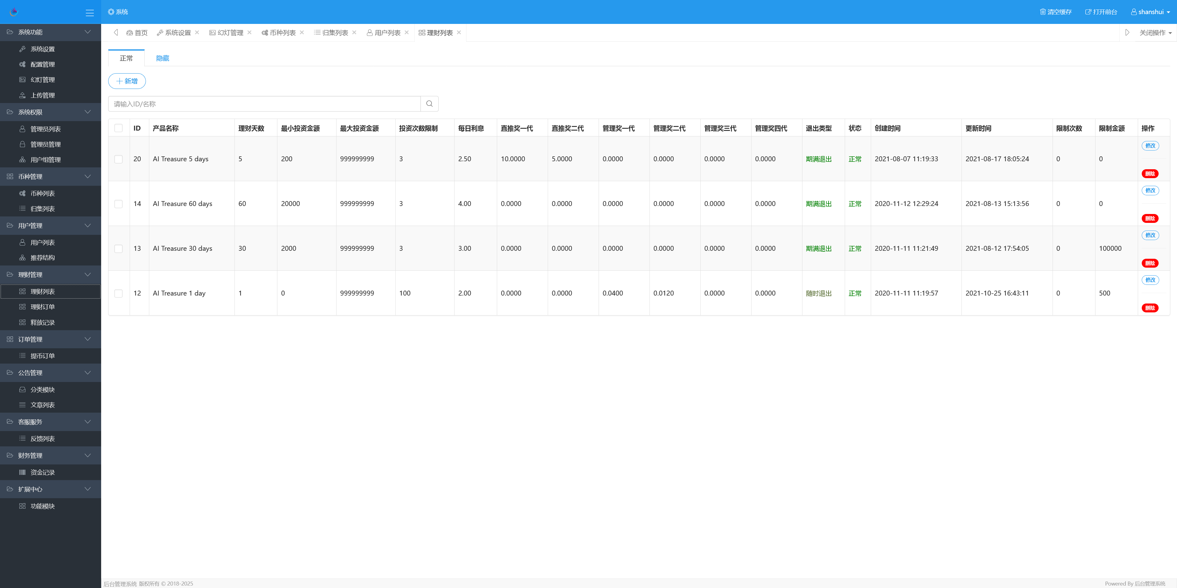Click the 清空缓存 trash icon
The height and width of the screenshot is (588, 1177).
tap(1042, 12)
